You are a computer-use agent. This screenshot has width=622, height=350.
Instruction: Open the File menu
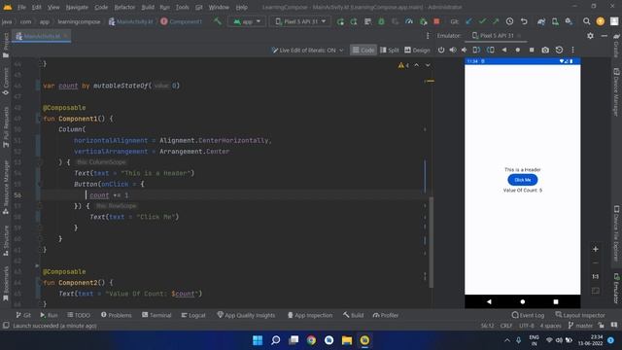(x=21, y=7)
